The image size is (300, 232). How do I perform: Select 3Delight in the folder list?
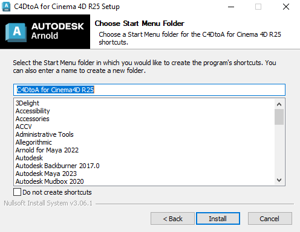point(27,103)
